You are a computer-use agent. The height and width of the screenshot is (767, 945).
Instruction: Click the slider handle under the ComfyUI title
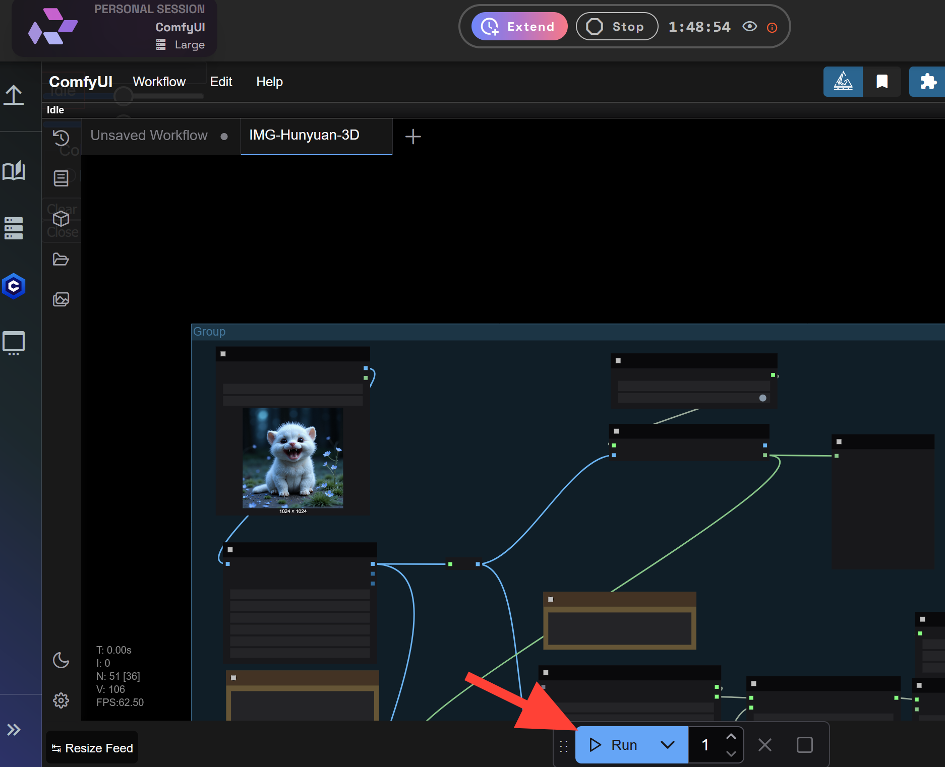coord(123,95)
